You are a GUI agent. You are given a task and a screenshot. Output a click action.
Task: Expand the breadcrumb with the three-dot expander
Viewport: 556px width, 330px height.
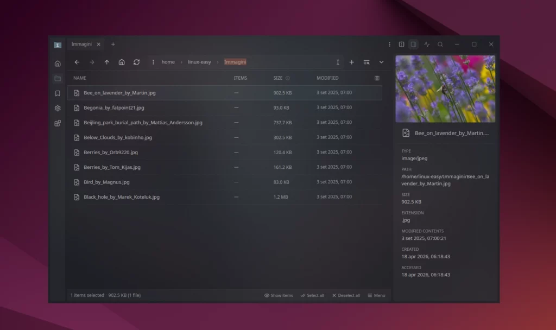pyautogui.click(x=153, y=62)
